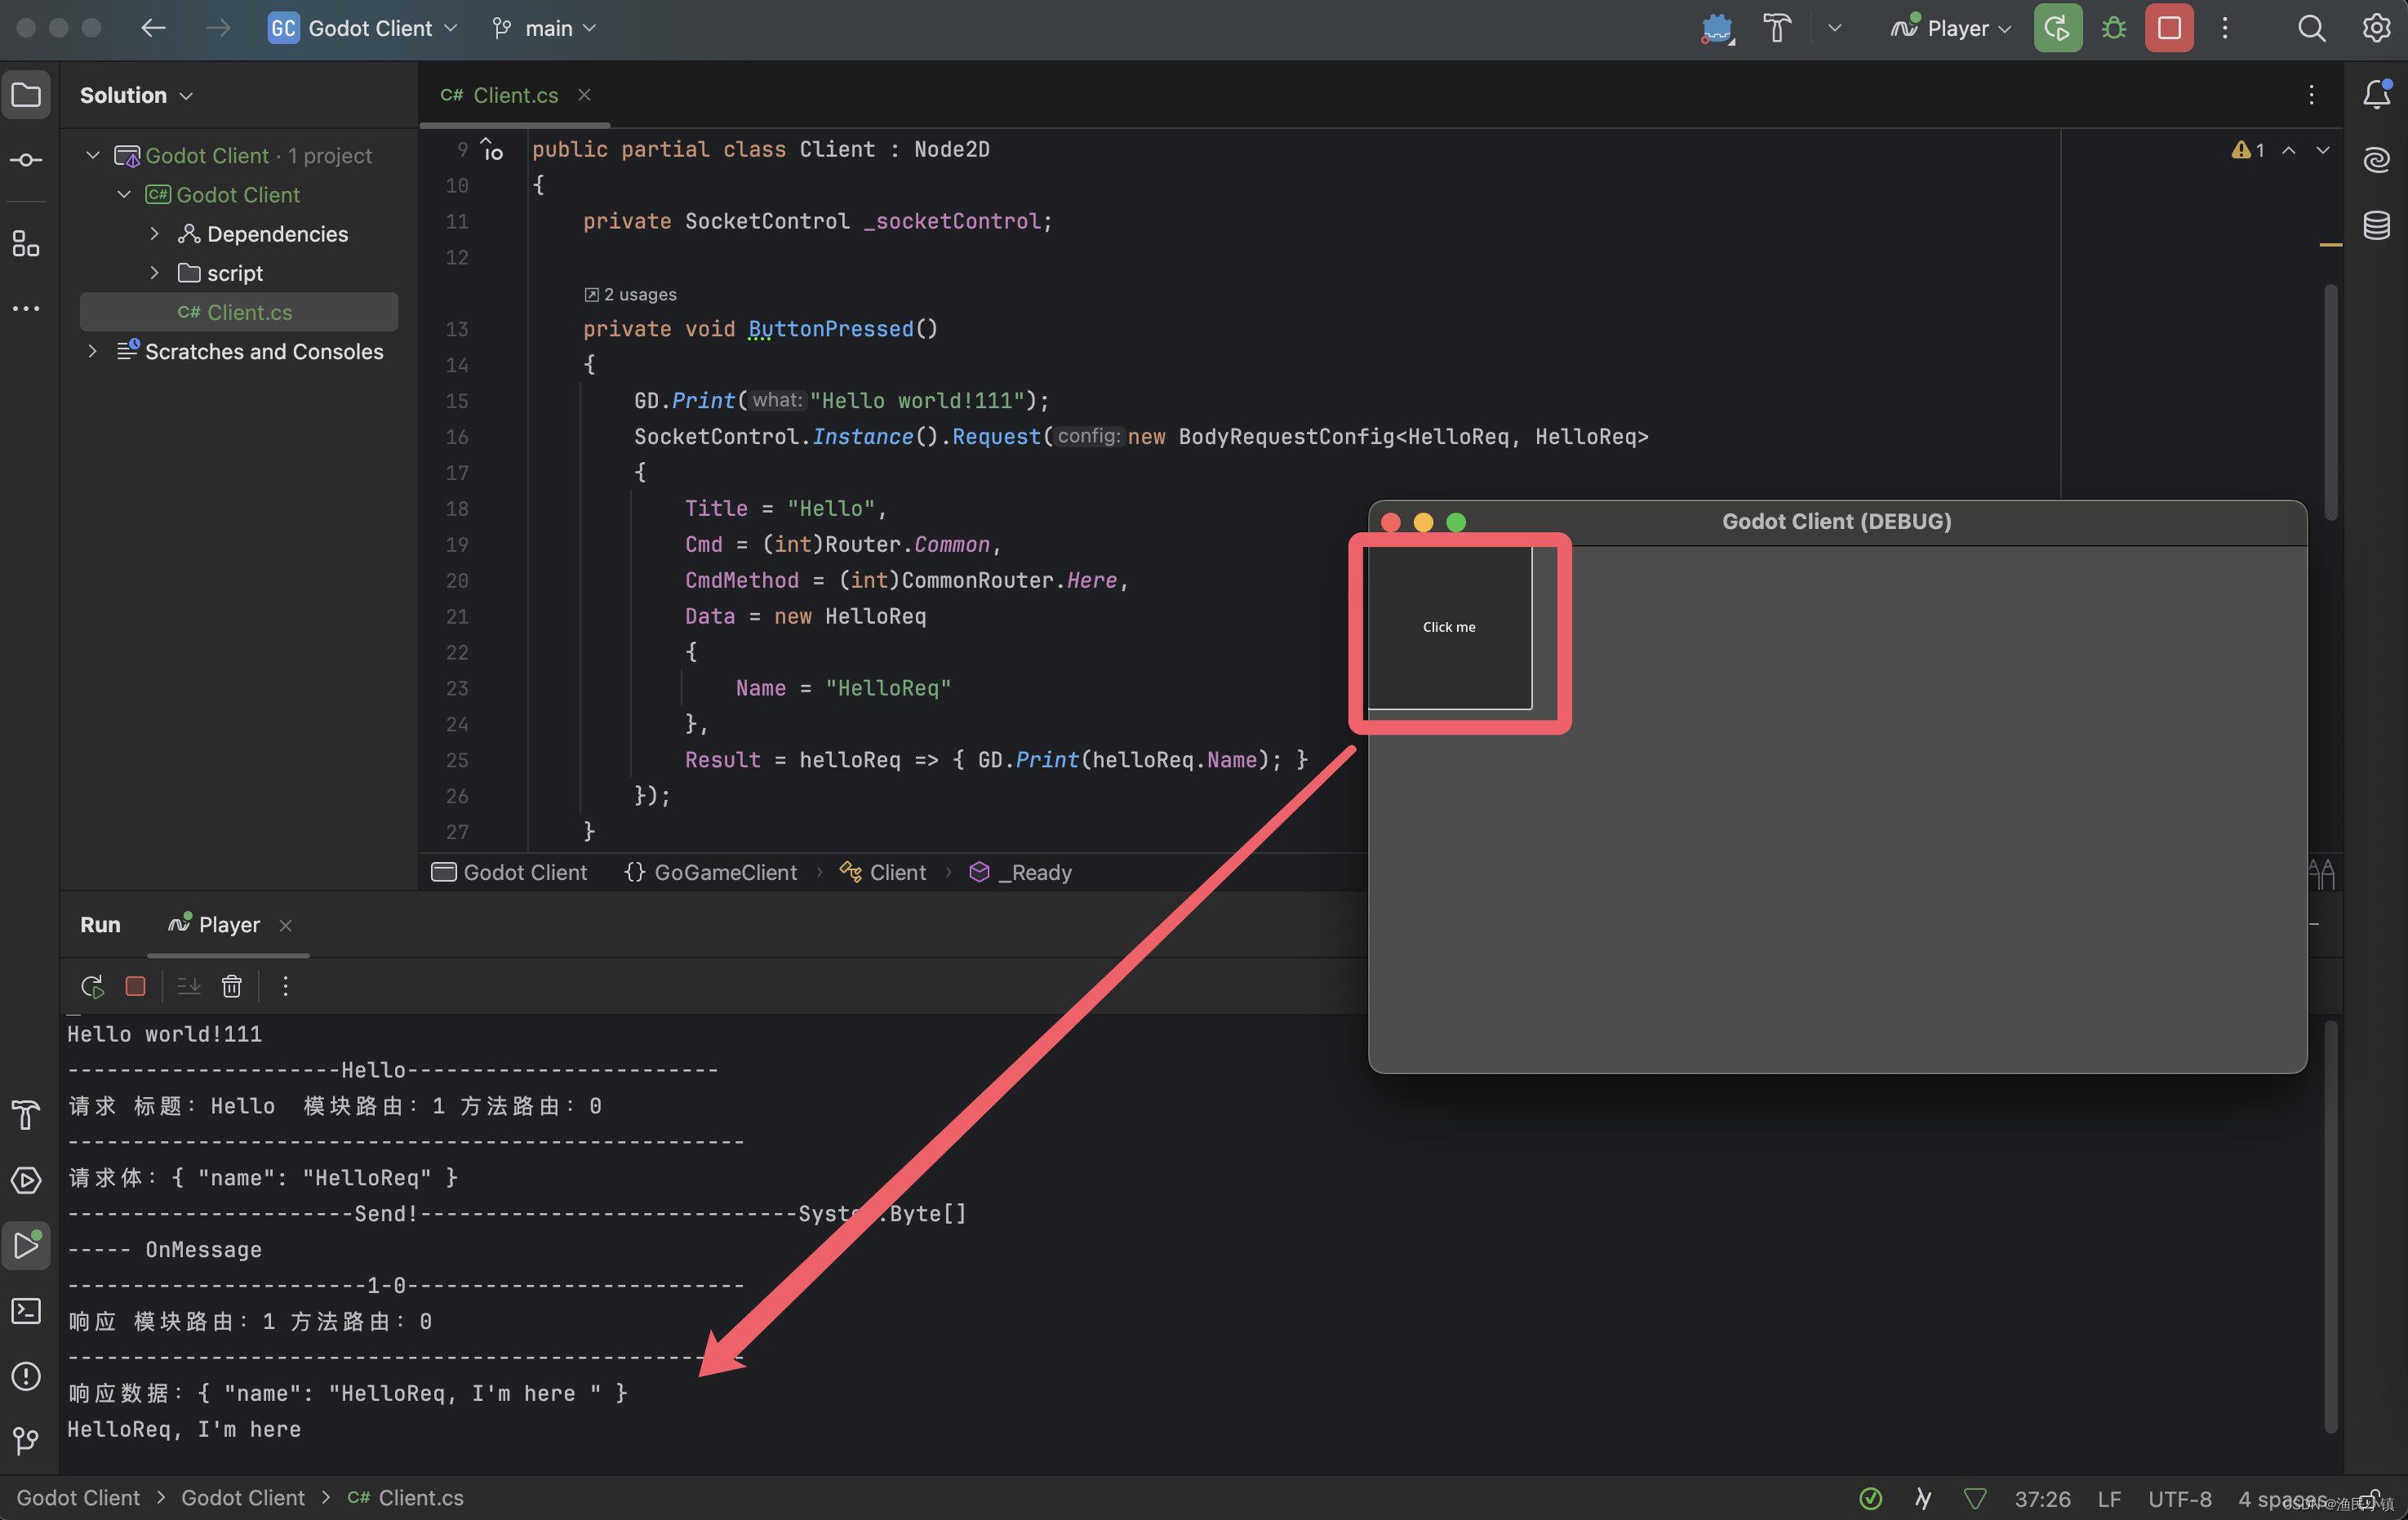Viewport: 2408px width, 1520px height.
Task: Click the Godot Client project header
Action: pyautogui.click(x=237, y=194)
